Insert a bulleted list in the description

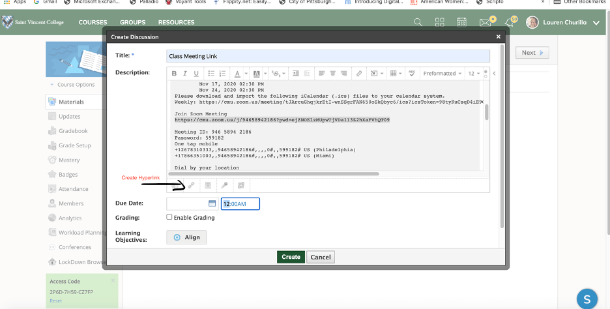(x=211, y=74)
